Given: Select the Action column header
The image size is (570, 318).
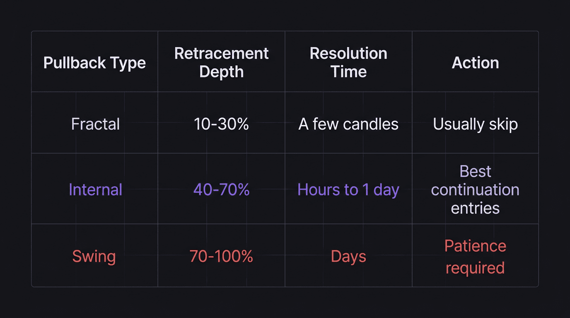Looking at the screenshot, I should click(475, 63).
